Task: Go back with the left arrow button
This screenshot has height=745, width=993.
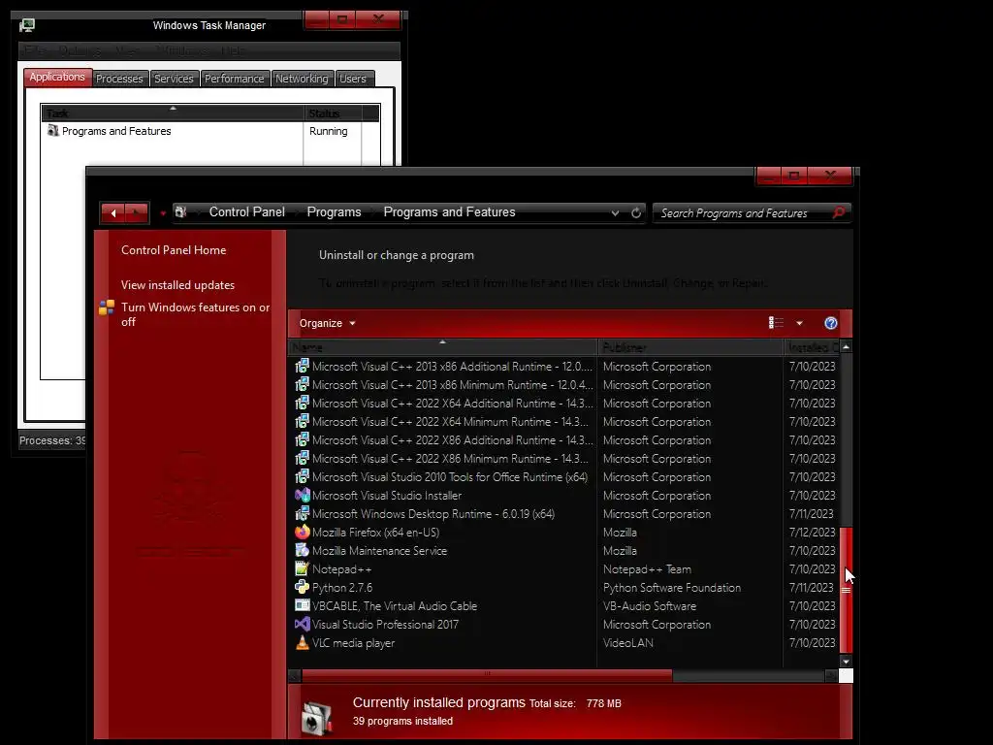Action: tap(113, 213)
